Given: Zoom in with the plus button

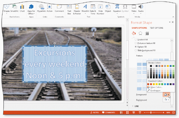Looking at the screenshot, I should (x=163, y=113).
